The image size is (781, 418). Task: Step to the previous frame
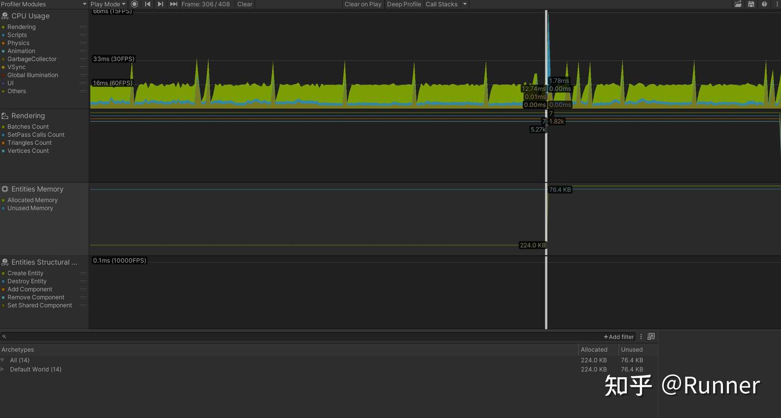coord(148,4)
